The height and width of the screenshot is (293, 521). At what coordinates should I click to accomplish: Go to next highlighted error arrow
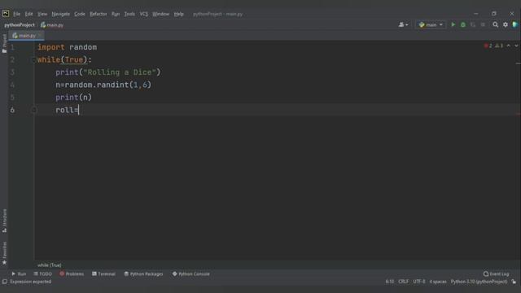coord(516,46)
